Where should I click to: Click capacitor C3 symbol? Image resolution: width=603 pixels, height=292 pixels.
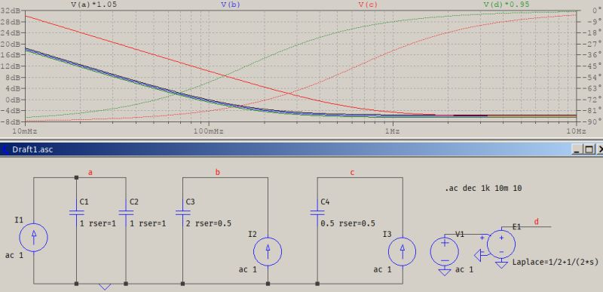point(182,212)
